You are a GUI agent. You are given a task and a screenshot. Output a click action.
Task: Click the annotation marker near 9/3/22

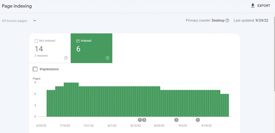pyautogui.click(x=176, y=120)
